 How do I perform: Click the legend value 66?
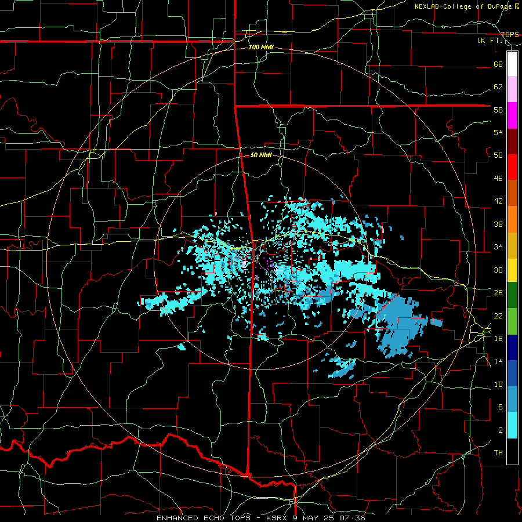(498, 64)
